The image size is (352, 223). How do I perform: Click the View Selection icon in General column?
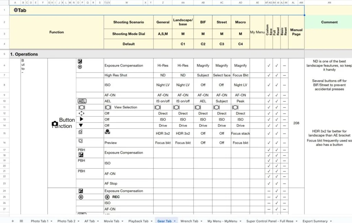[157, 107]
